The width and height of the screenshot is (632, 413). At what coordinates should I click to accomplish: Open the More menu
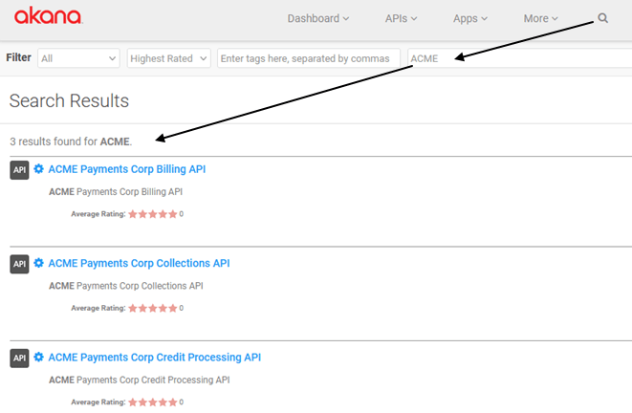[540, 18]
